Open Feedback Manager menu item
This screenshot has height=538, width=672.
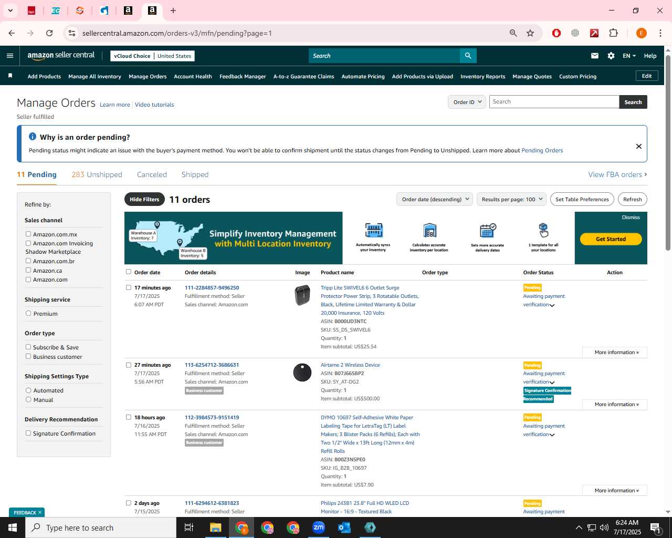point(243,77)
